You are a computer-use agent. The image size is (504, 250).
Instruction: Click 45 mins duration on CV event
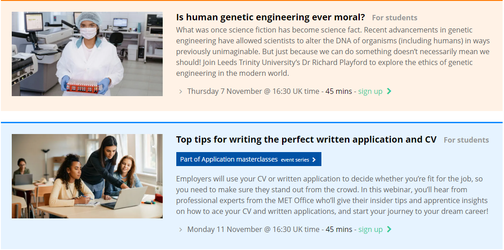(x=339, y=229)
